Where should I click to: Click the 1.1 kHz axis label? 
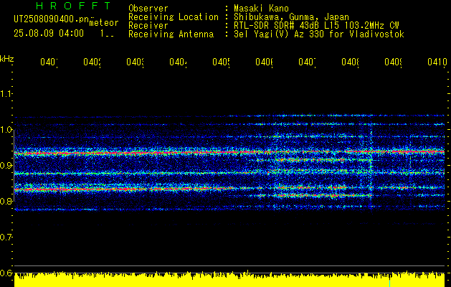[6, 94]
